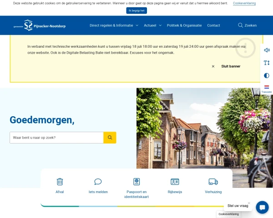273x218 pixels.
Task: Click the Afval trash bin icon
Action: 60,182
